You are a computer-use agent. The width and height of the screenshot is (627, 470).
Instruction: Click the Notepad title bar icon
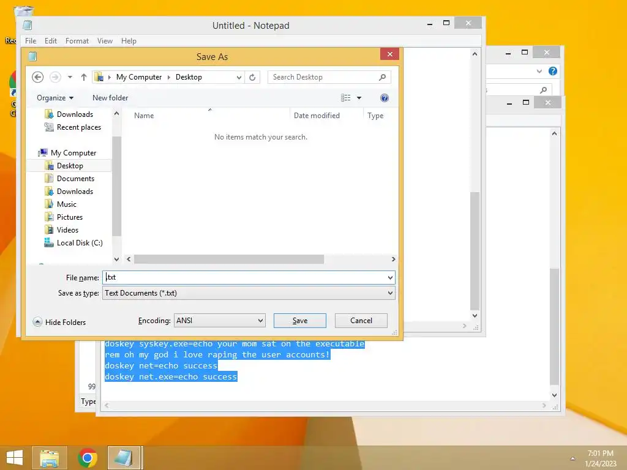click(x=27, y=25)
